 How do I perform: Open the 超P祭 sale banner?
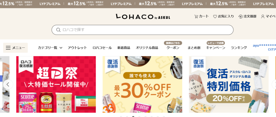pos(56,85)
